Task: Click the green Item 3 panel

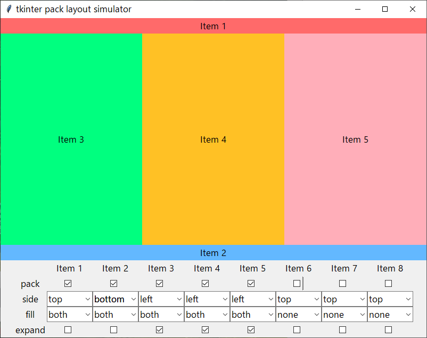Action: point(71,139)
